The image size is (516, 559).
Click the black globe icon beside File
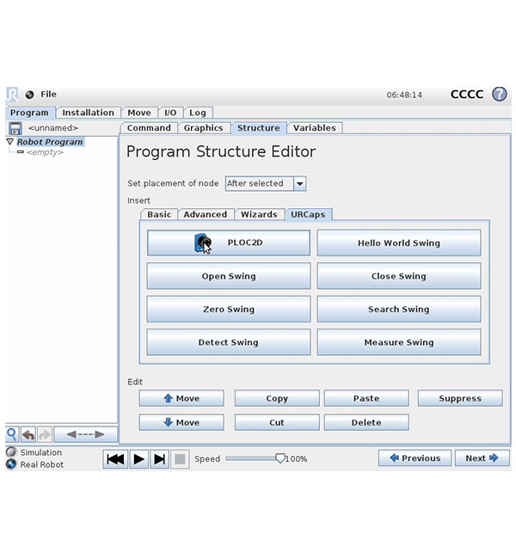[29, 95]
